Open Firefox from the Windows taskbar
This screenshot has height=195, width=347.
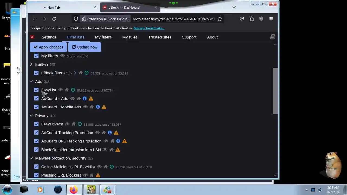[73, 190]
